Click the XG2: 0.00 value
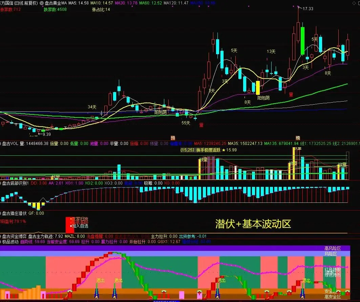 tap(94, 183)
